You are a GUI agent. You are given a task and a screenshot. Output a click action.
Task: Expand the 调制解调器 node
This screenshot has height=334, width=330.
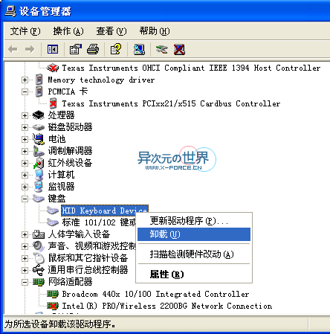pyautogui.click(x=25, y=151)
